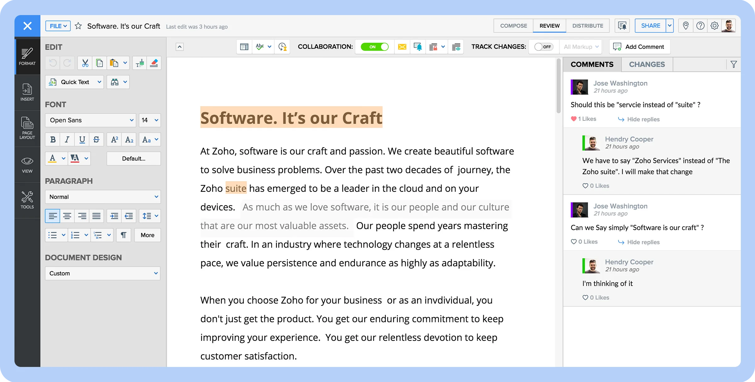Toggle paragraph marks pilcrow button
The width and height of the screenshot is (755, 382).
click(x=124, y=235)
